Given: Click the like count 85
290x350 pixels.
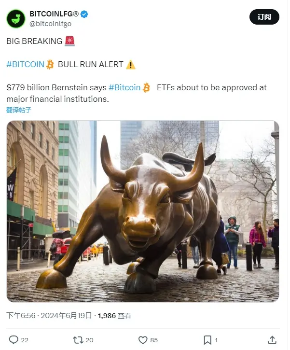Looking at the screenshot, I should [154, 340].
